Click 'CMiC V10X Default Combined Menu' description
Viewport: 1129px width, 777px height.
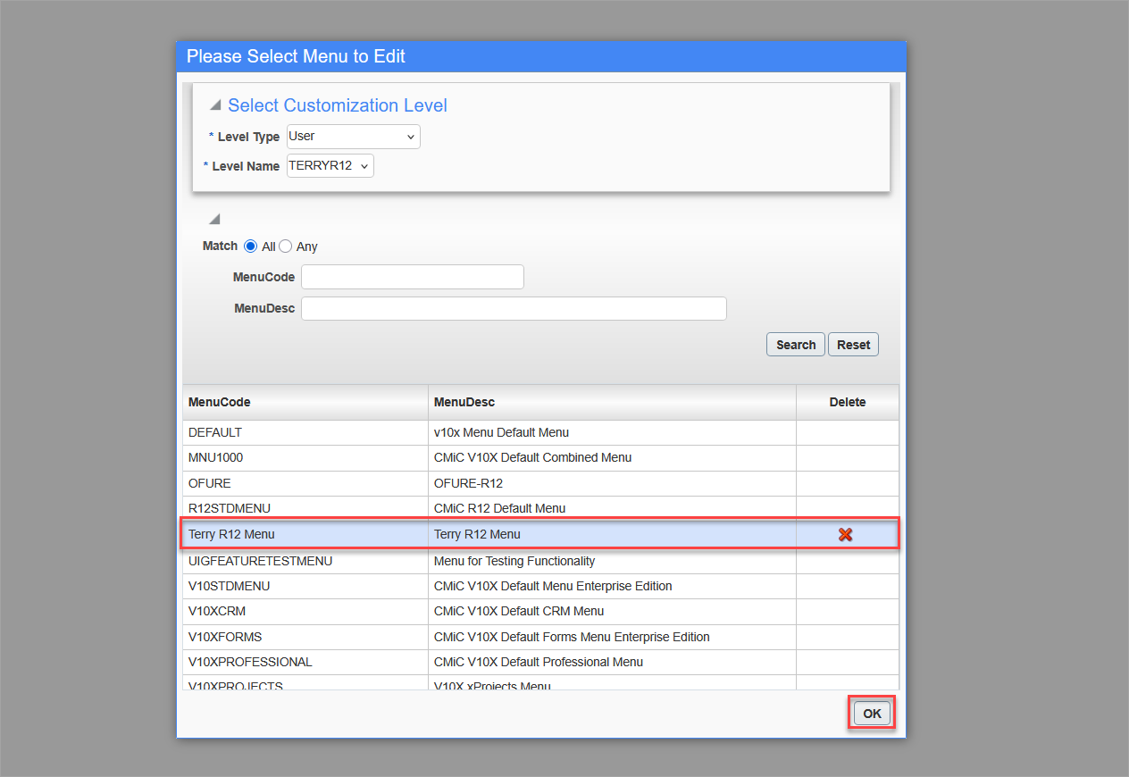[532, 457]
